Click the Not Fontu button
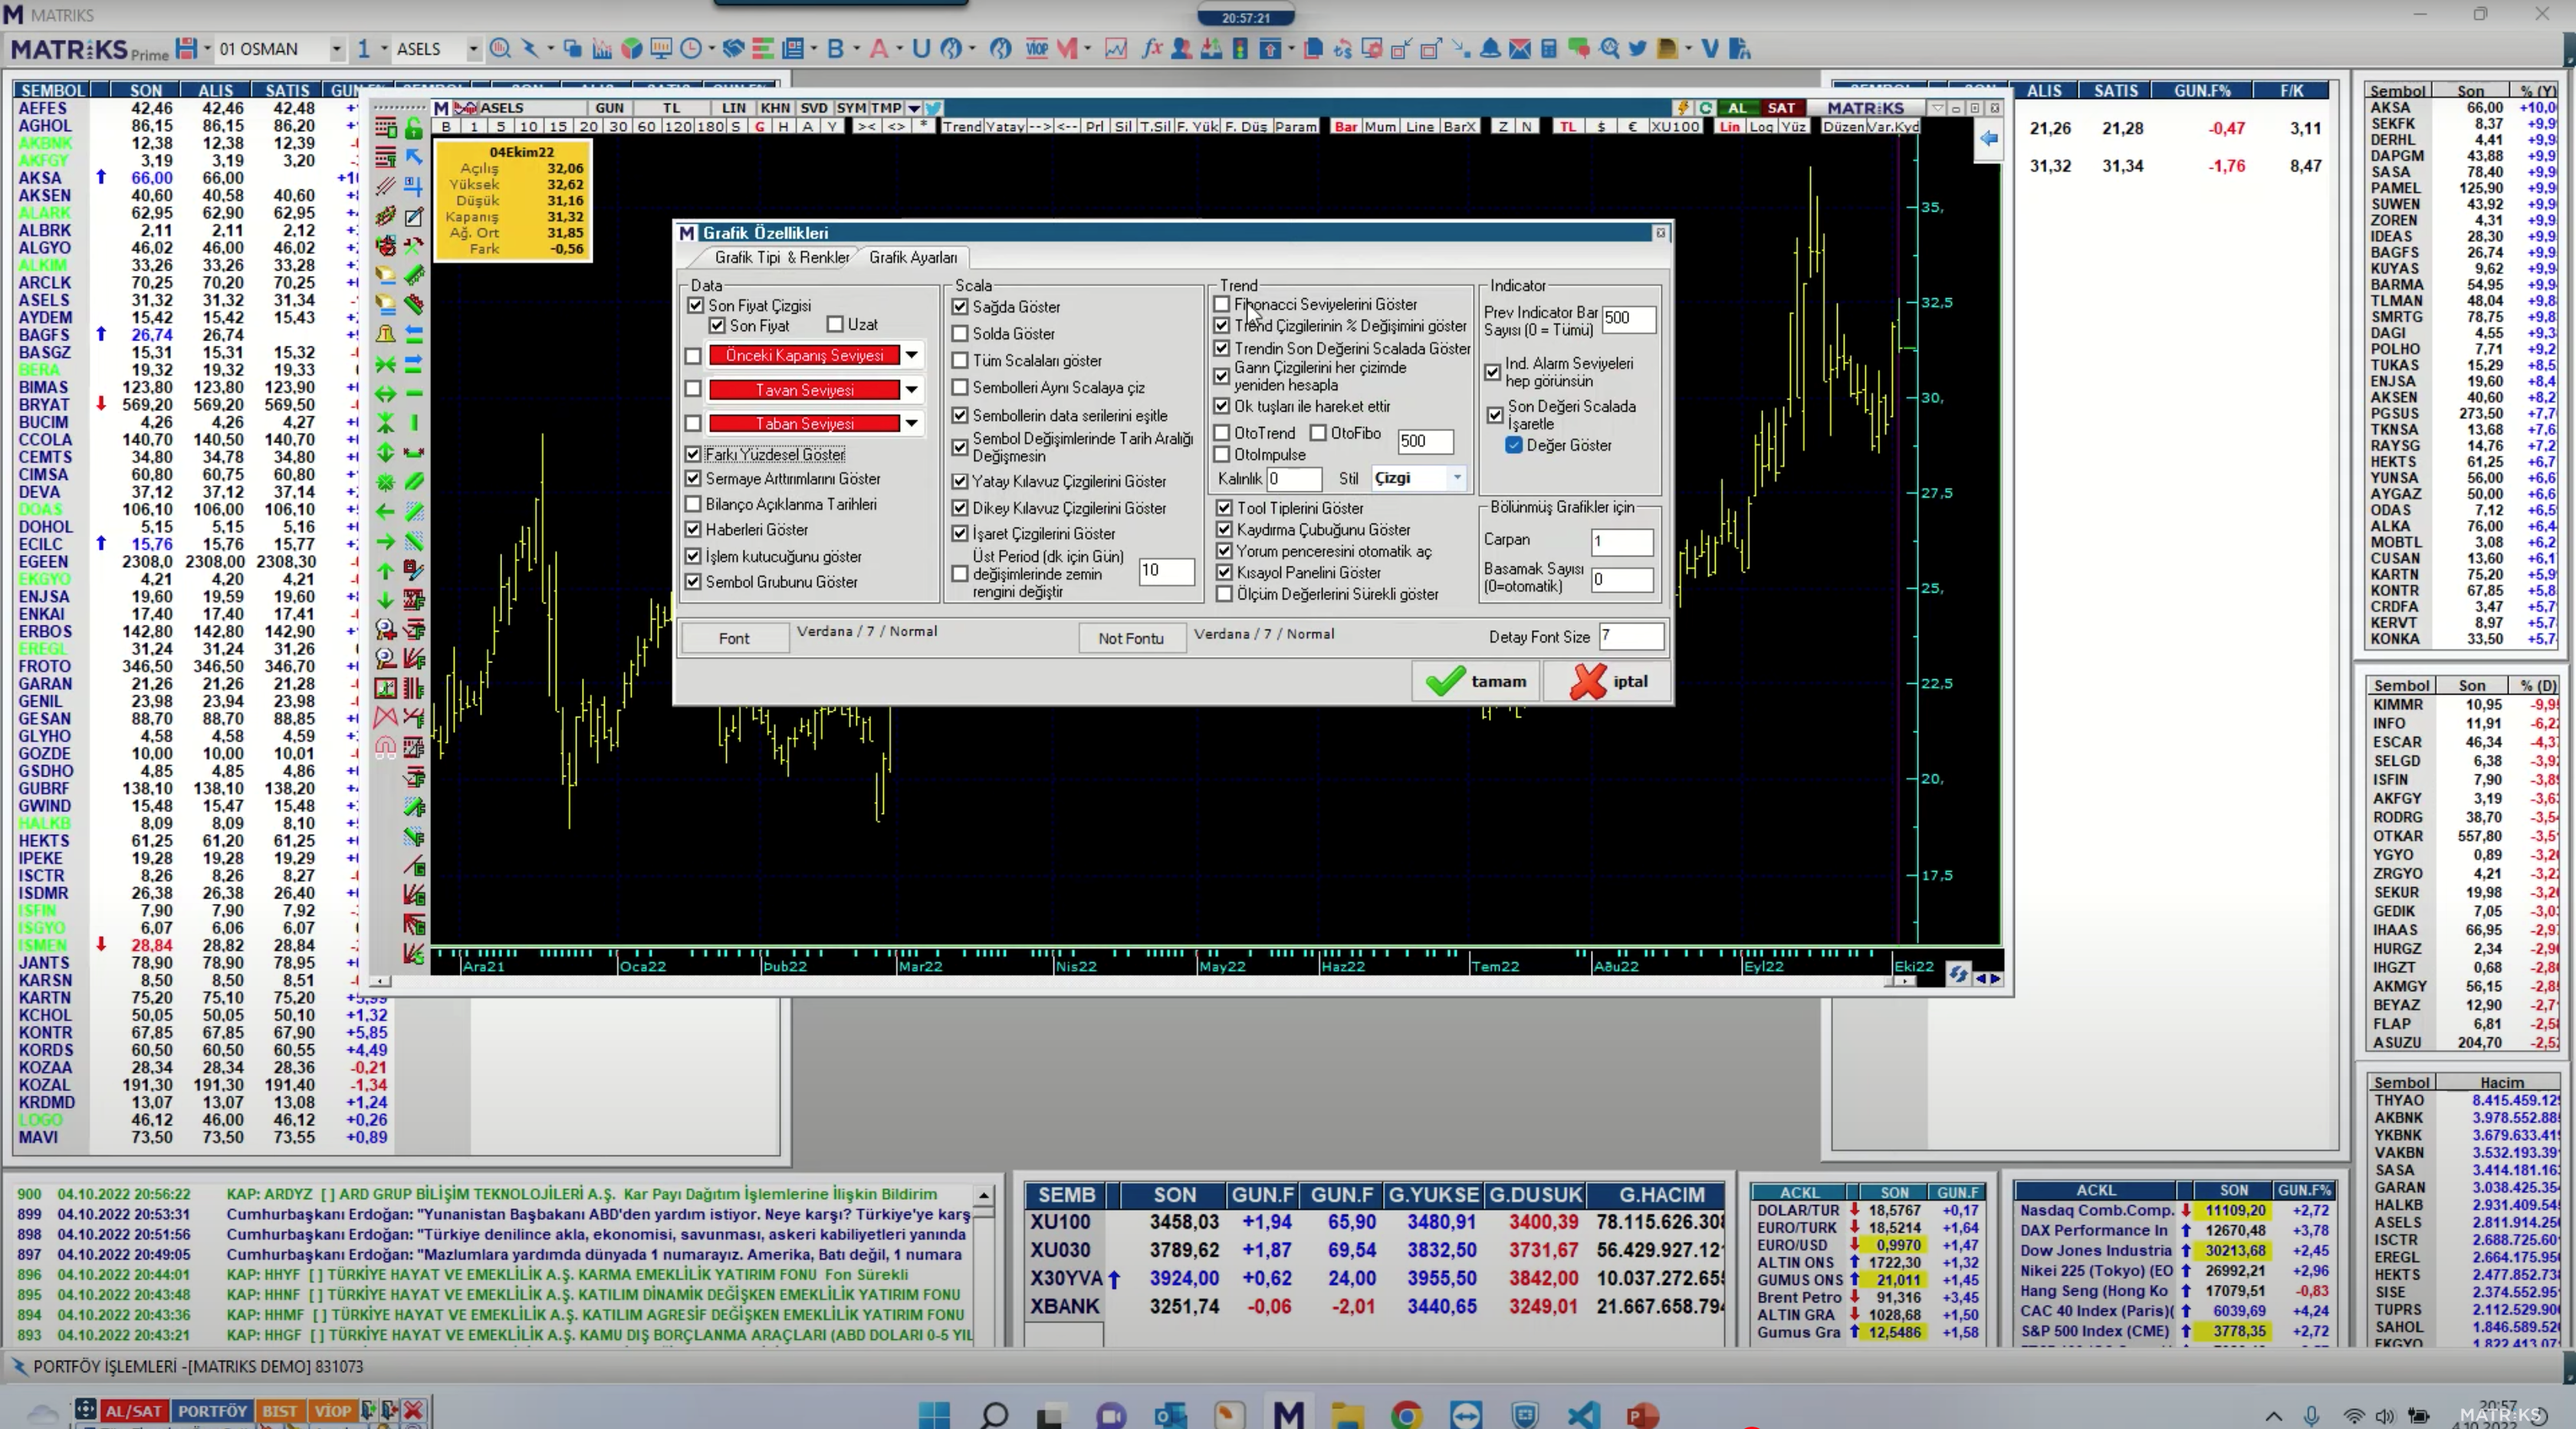Screen dimensions: 2576x1429 (1131, 638)
